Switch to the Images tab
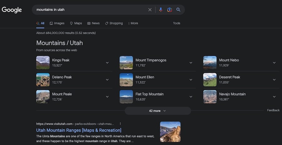The height and width of the screenshot is (145, 282). 57,23
